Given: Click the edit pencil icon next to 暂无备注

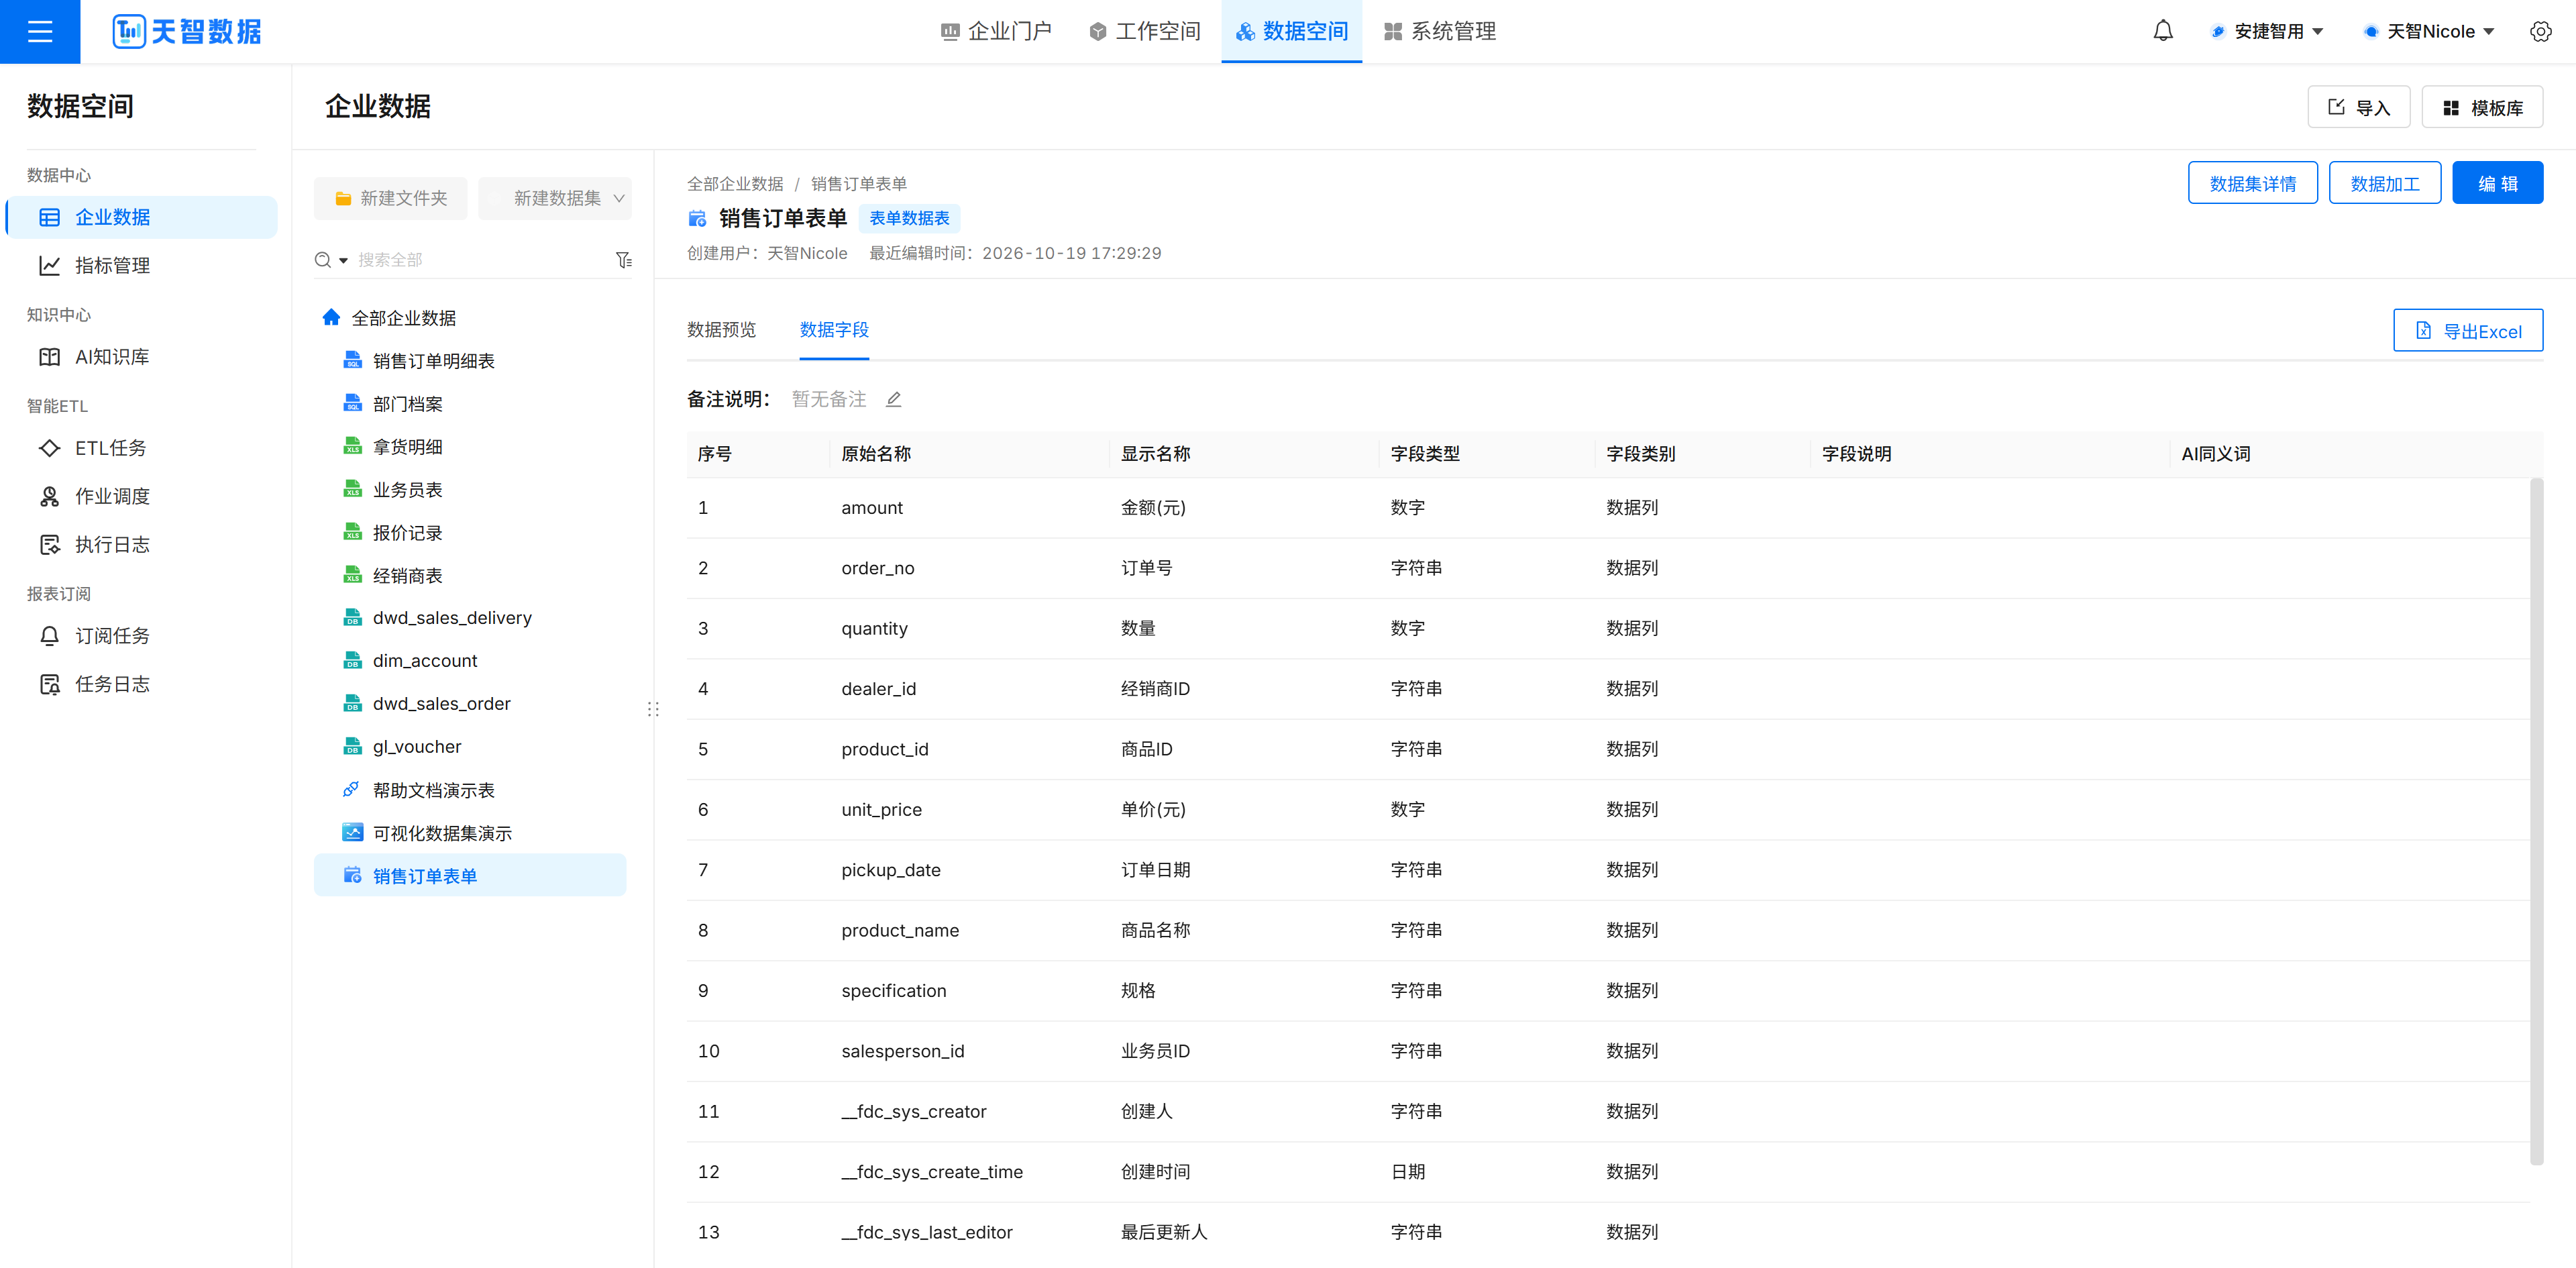Looking at the screenshot, I should pyautogui.click(x=894, y=399).
